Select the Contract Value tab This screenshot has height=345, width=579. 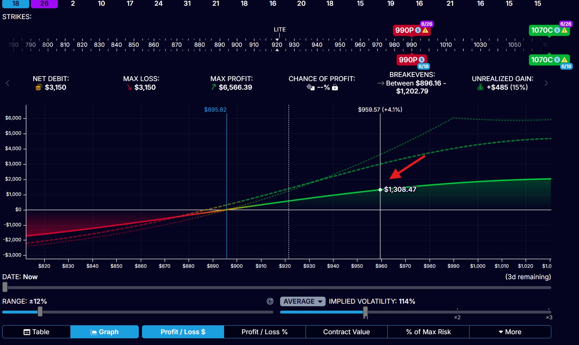coord(347,332)
